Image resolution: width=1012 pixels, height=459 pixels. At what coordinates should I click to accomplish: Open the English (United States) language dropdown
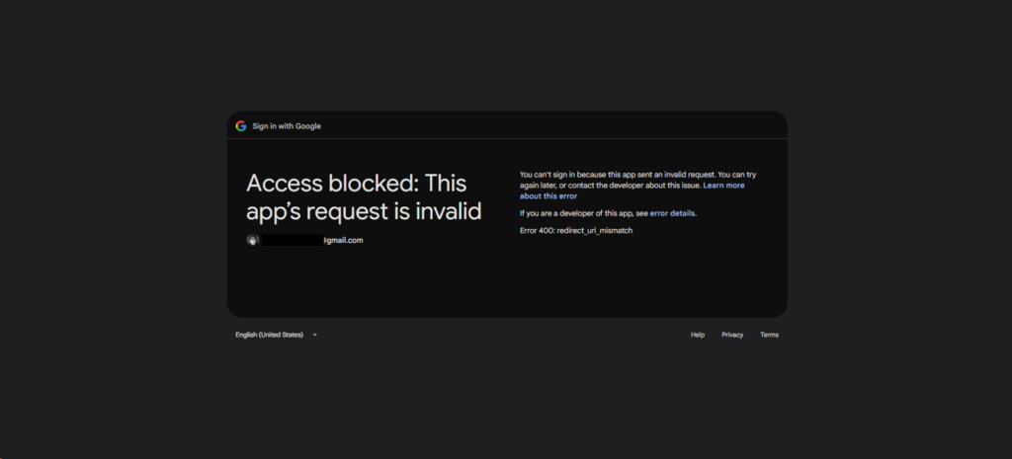277,335
